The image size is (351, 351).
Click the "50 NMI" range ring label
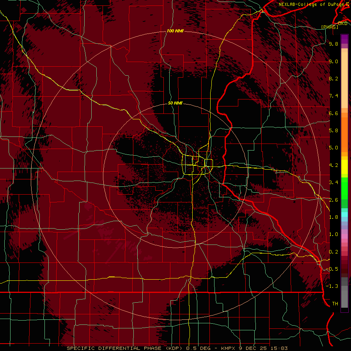(x=175, y=103)
